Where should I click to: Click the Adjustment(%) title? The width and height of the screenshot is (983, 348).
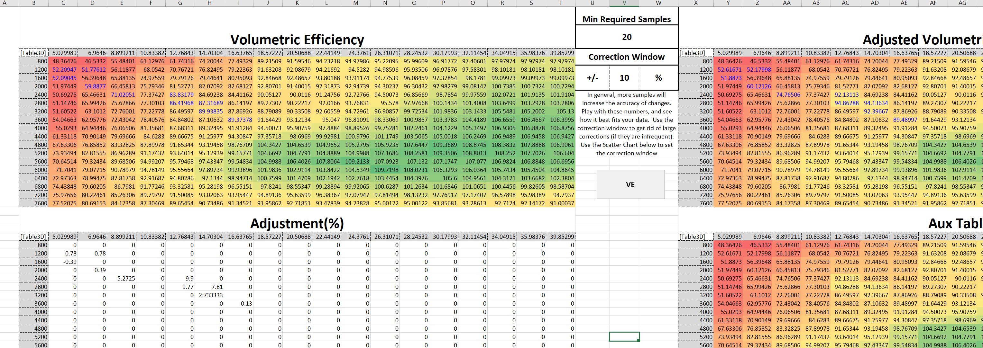pos(297,223)
